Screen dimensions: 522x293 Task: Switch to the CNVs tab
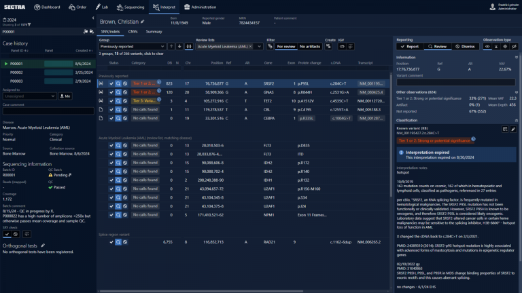(133, 31)
